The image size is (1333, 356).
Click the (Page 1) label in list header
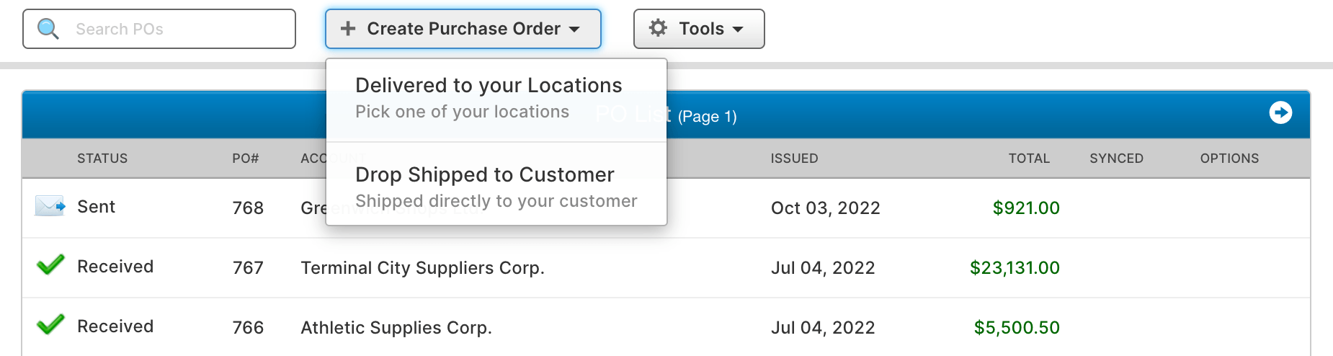coord(708,117)
